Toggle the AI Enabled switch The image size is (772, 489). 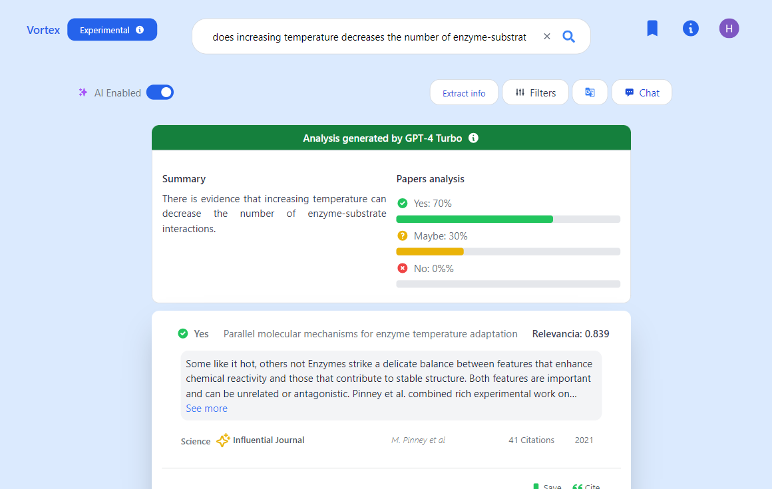[x=160, y=92]
